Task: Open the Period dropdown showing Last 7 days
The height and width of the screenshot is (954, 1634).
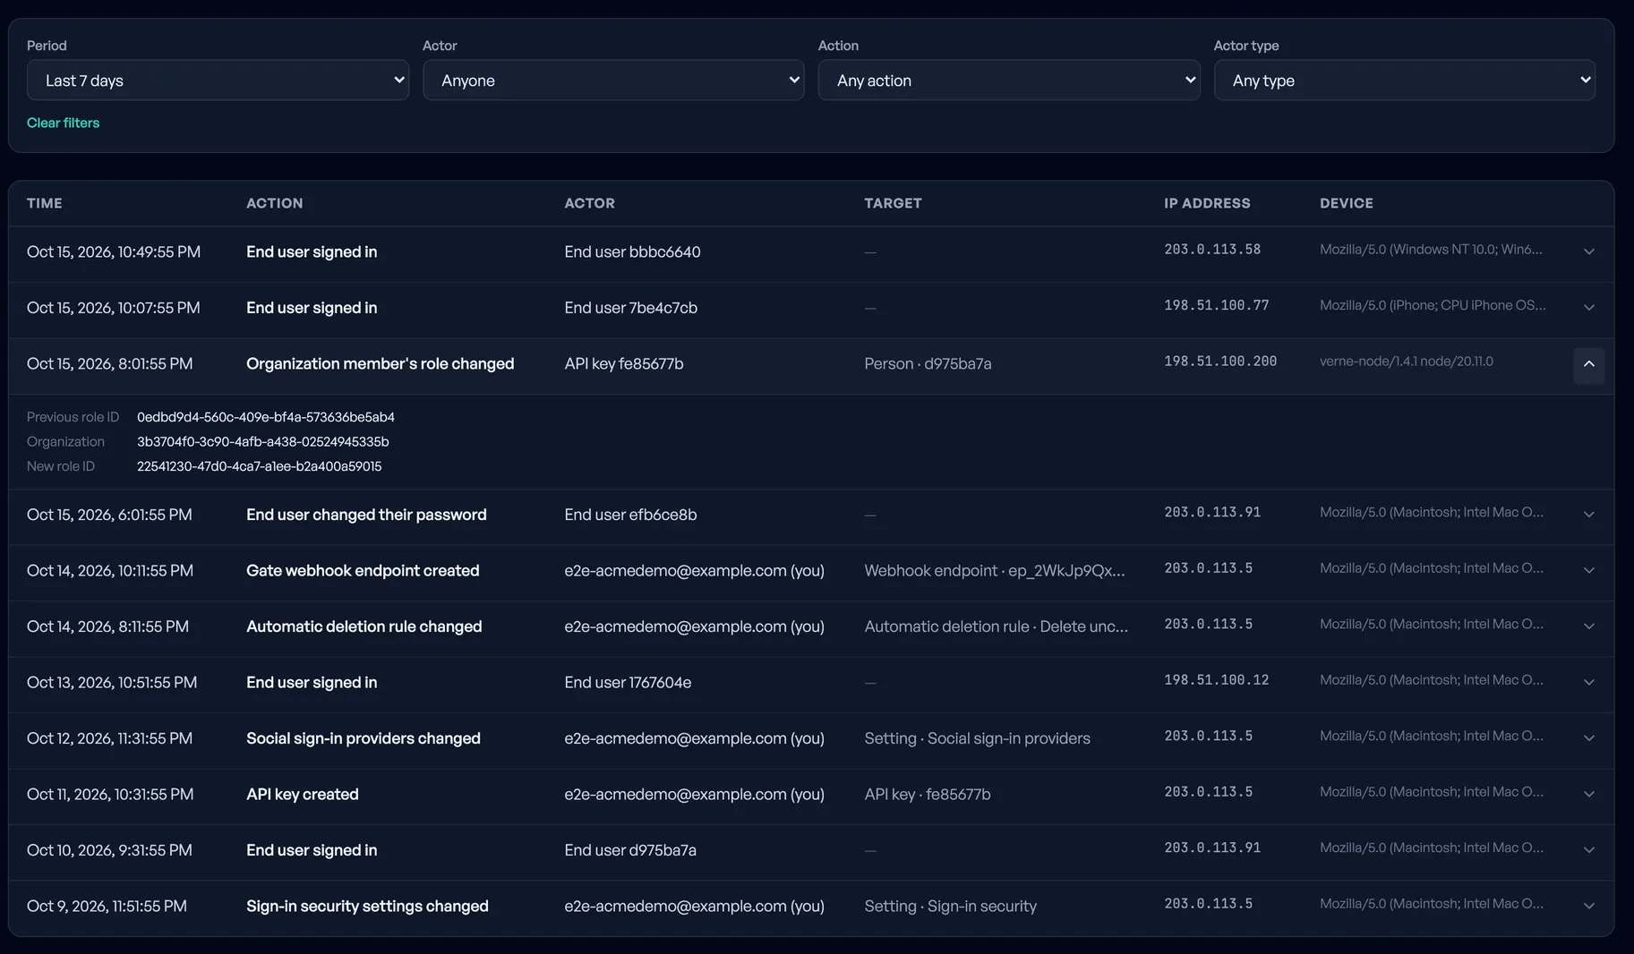Action: (218, 81)
